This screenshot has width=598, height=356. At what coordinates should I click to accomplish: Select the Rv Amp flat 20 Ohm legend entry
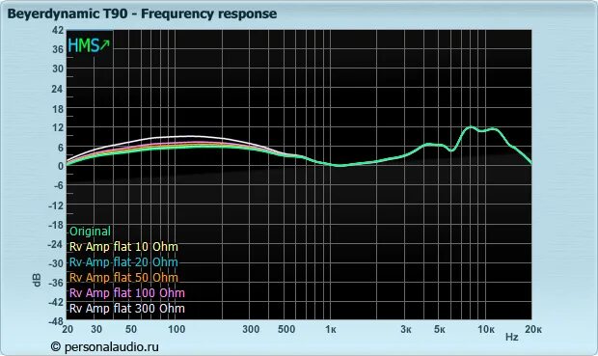(123, 262)
